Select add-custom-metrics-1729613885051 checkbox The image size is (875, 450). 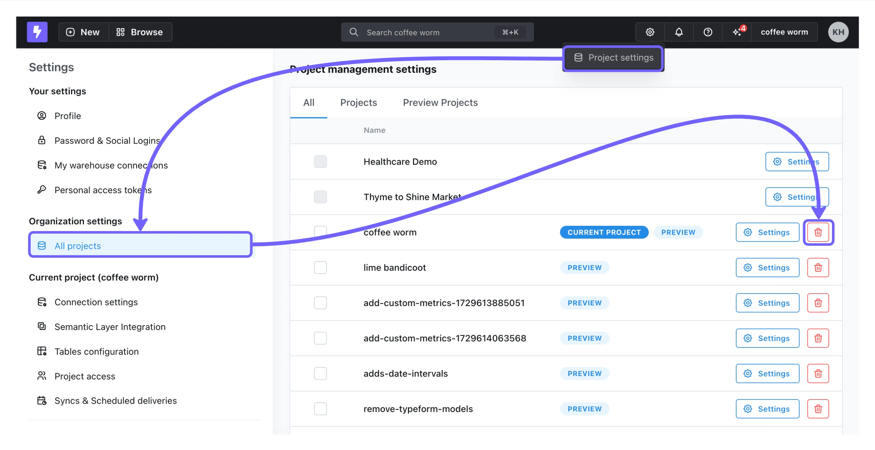click(x=320, y=303)
